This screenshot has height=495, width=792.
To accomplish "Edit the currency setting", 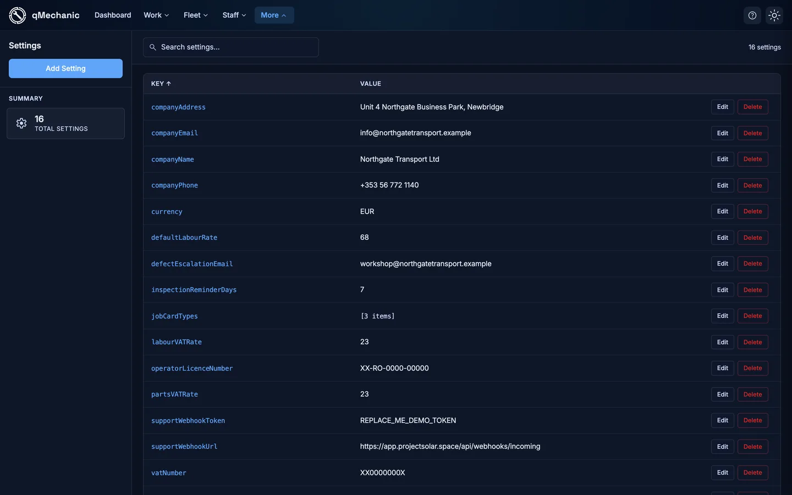I will click(x=723, y=212).
